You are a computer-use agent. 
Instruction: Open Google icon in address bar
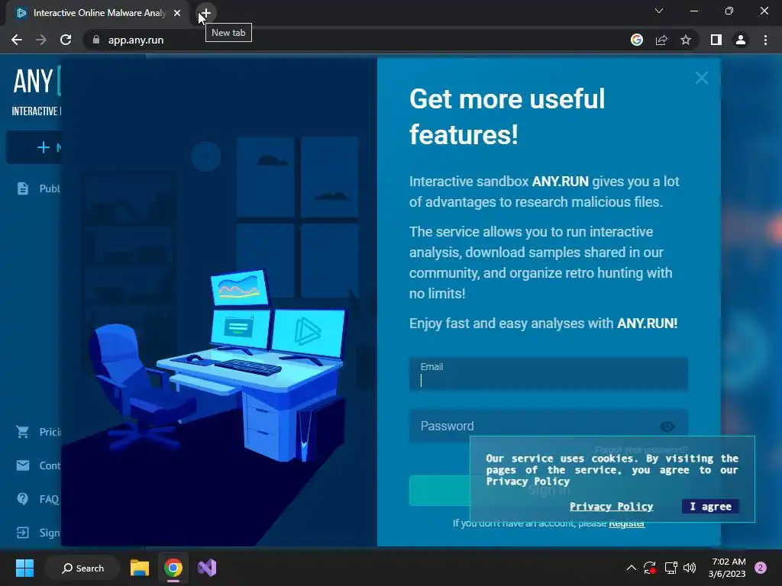pos(637,40)
